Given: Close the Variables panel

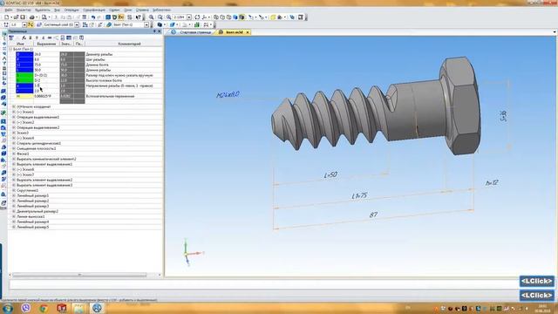Looking at the screenshot, I should (160, 31).
